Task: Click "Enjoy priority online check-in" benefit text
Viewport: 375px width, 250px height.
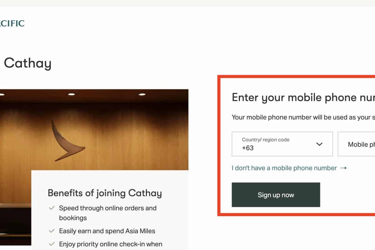Action: tap(111, 244)
